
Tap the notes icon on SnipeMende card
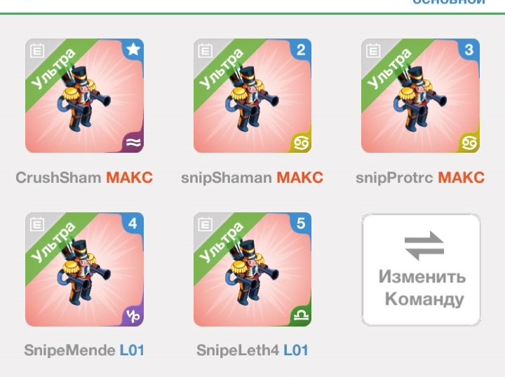(37, 224)
